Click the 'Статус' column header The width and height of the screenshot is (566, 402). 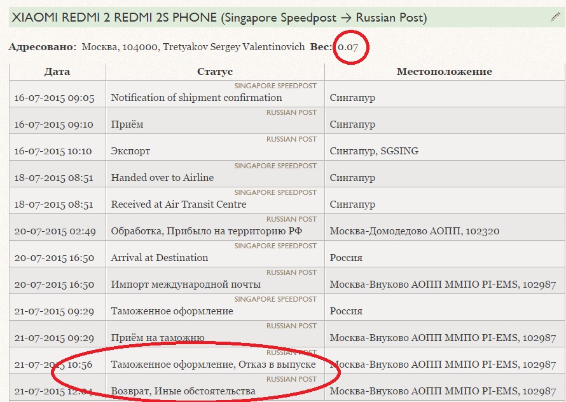pos(215,71)
